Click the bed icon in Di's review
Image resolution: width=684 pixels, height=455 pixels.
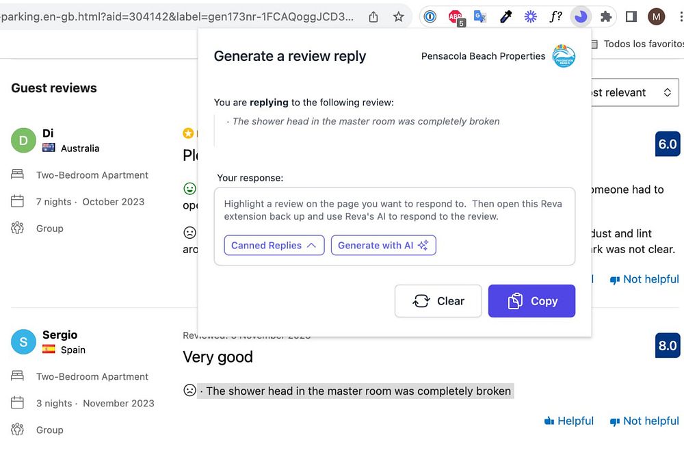18,174
